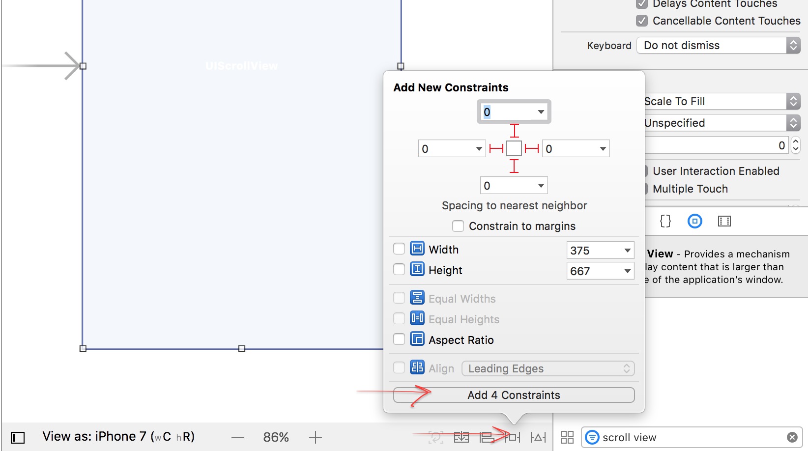Switch library to icon grid view
Viewport: 808px width, 451px height.
tap(567, 437)
